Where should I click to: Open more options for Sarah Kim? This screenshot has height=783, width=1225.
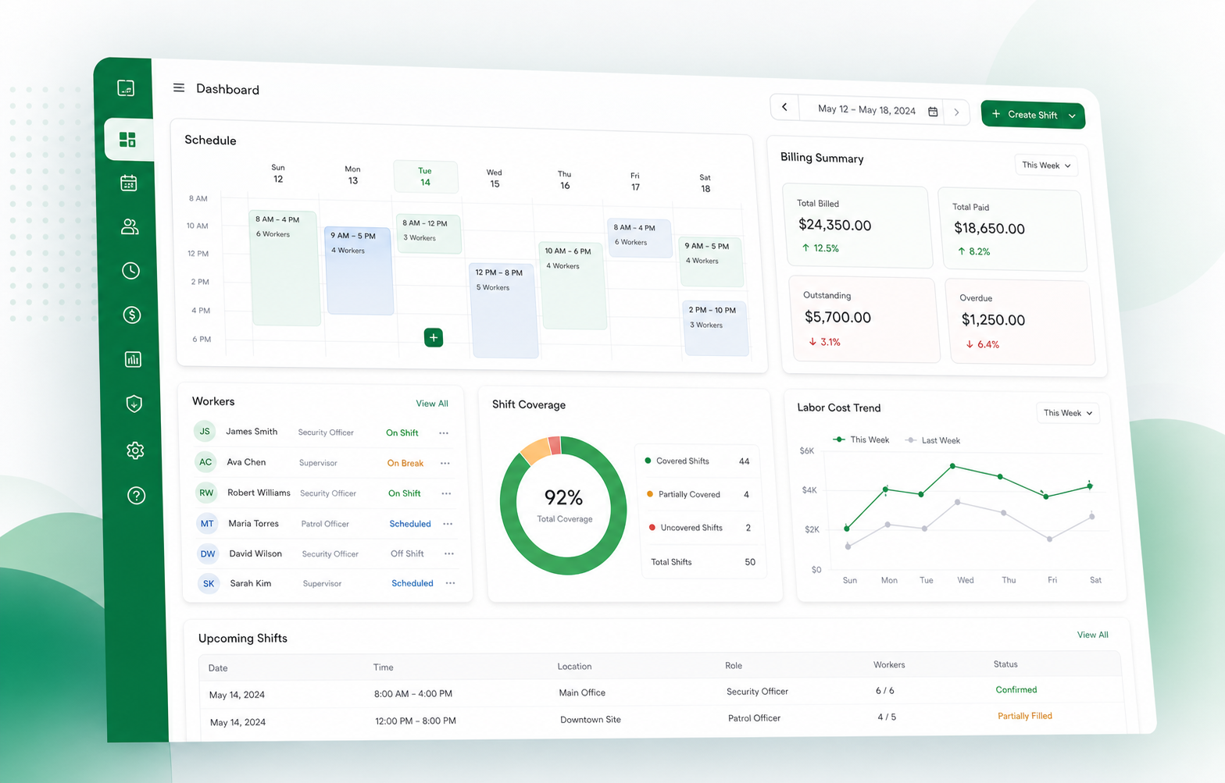tap(450, 583)
